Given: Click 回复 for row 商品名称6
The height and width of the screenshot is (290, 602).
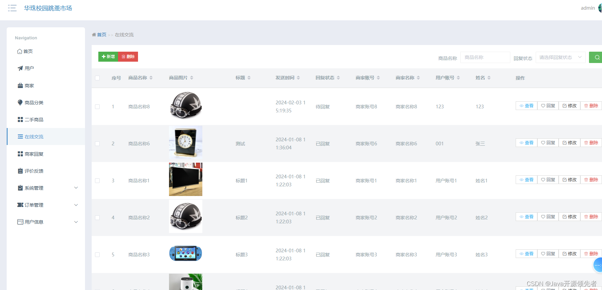Looking at the screenshot, I should [x=548, y=143].
